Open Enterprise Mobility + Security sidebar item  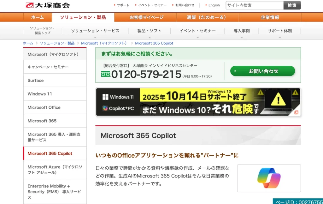click(x=55, y=192)
